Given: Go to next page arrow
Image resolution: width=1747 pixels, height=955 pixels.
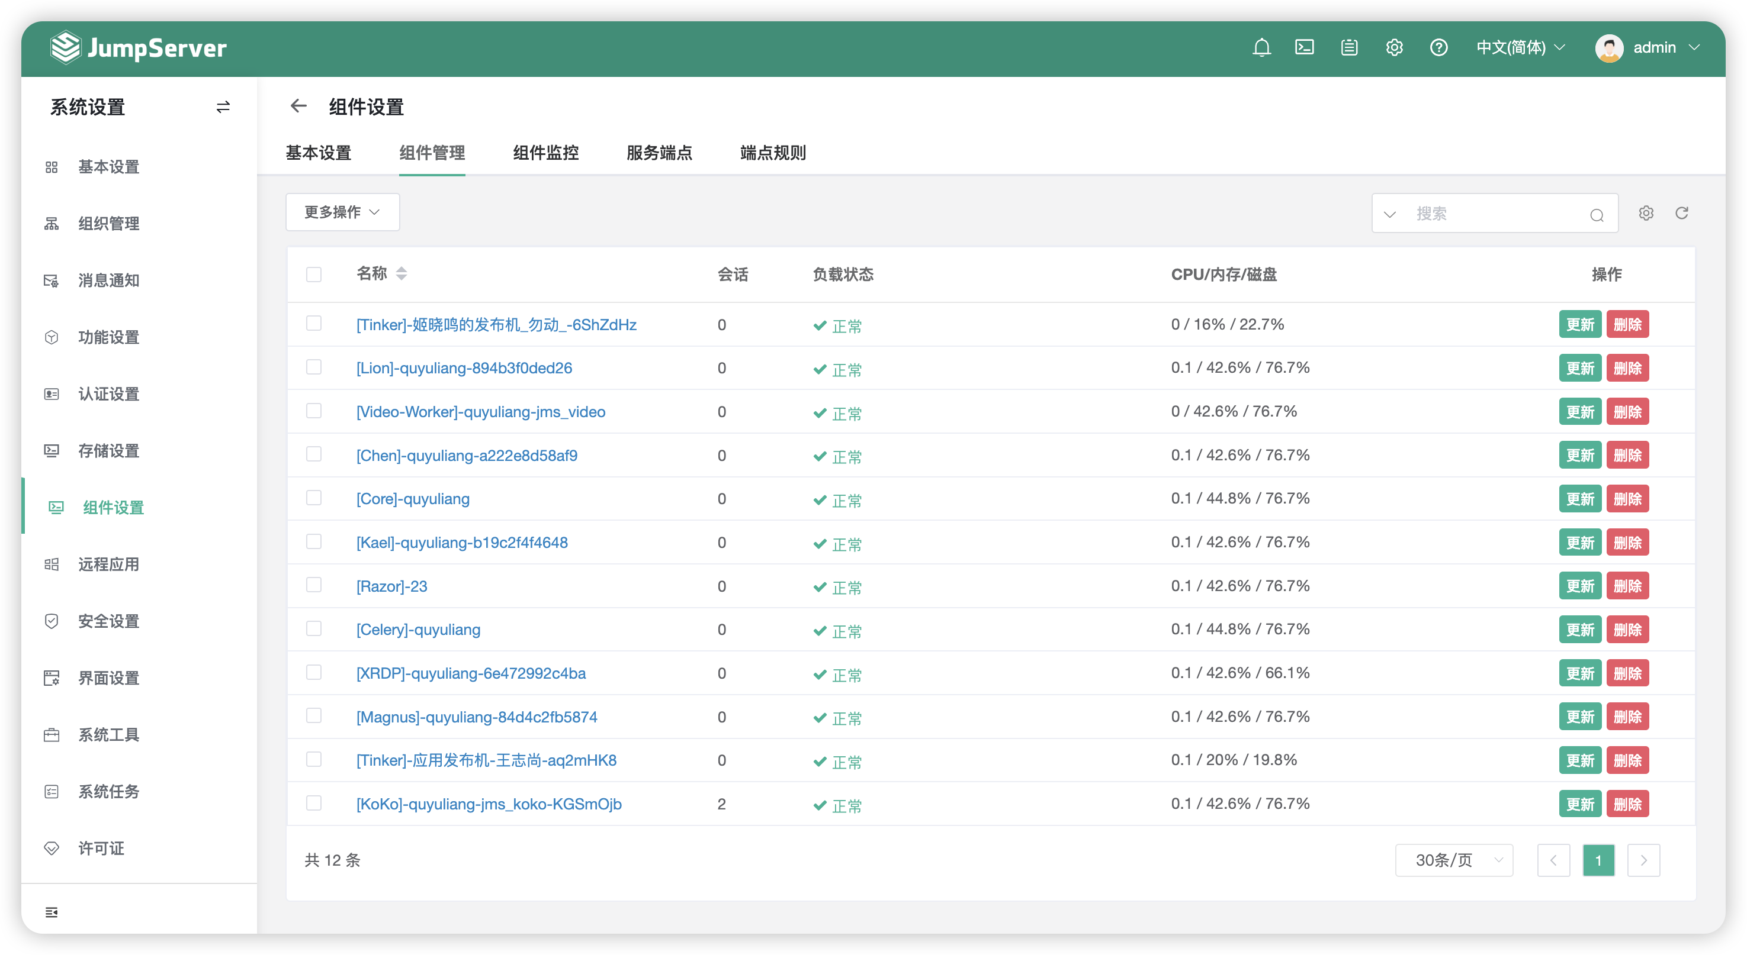Looking at the screenshot, I should 1643,861.
